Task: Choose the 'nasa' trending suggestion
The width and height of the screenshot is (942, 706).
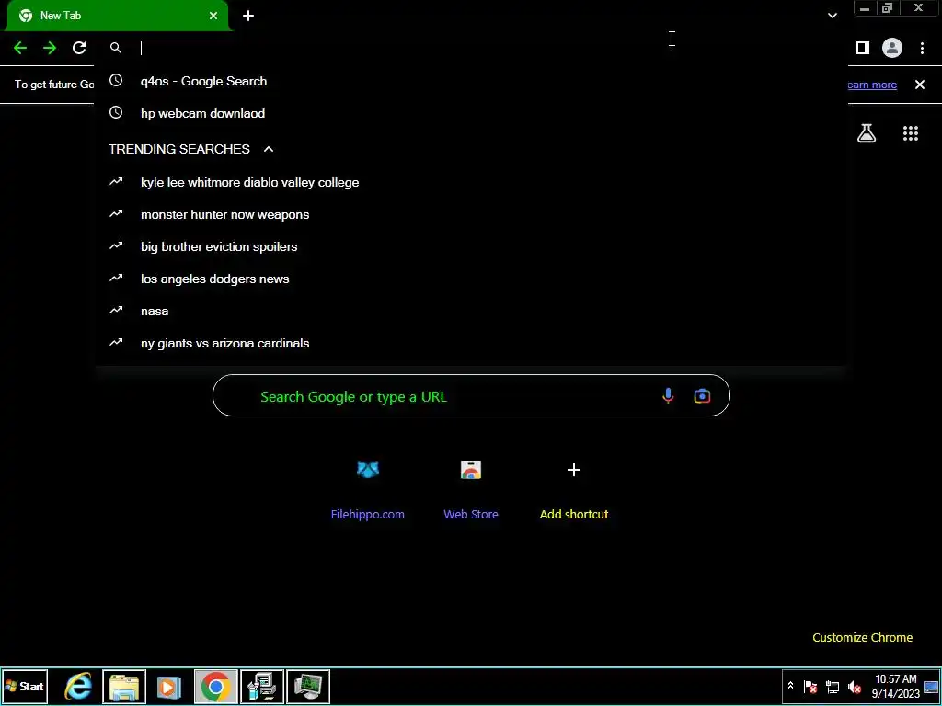Action: [x=470, y=311]
